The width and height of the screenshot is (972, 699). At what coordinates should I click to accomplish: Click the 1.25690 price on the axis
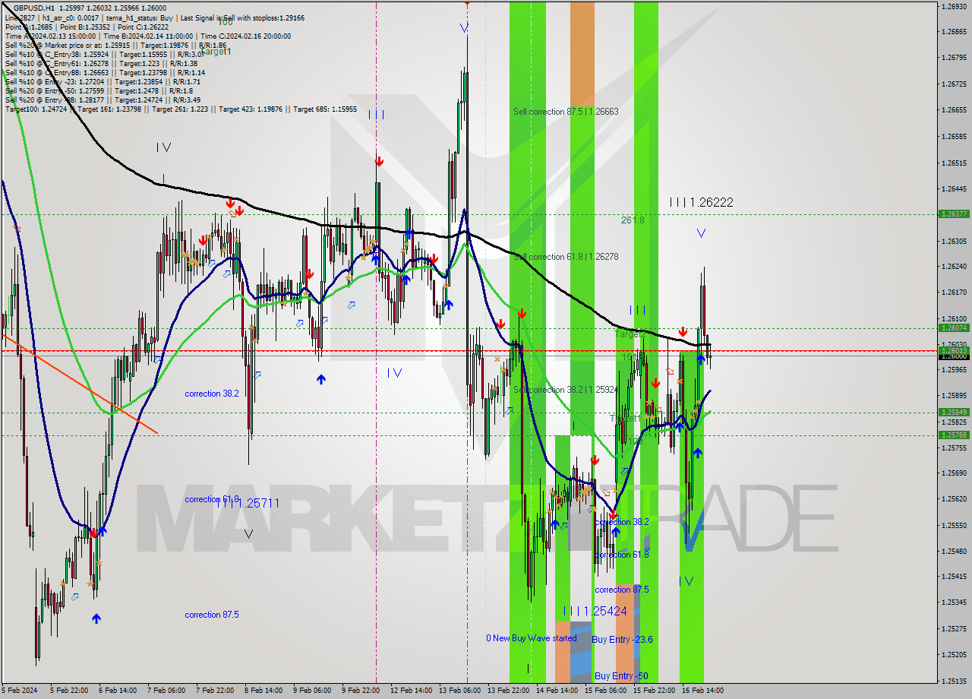[x=955, y=473]
